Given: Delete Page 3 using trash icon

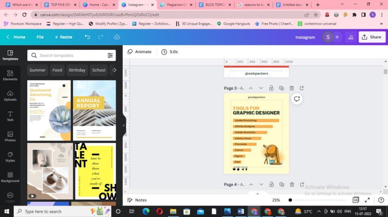Looking at the screenshot, I should 292,88.
